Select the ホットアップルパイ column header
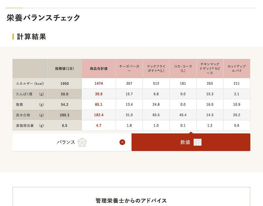The height and width of the screenshot is (206, 263). point(237,68)
